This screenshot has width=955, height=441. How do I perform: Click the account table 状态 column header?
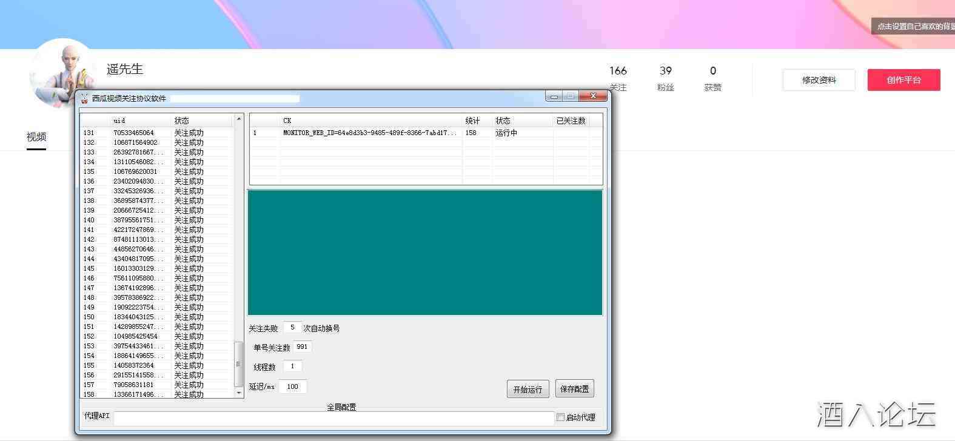tap(523, 121)
